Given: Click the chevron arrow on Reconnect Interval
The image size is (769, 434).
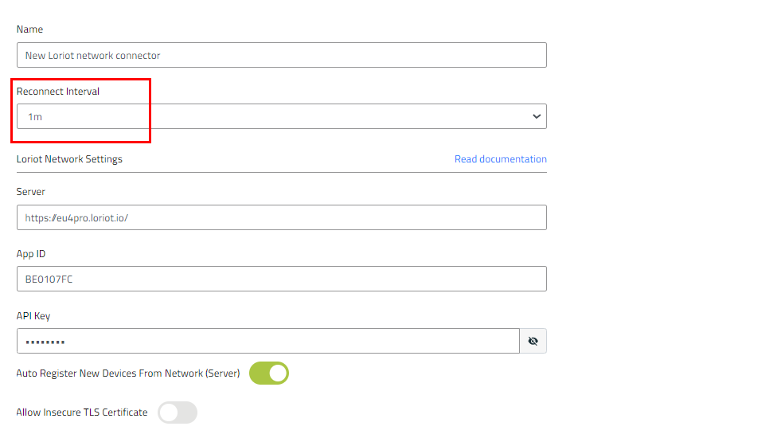Looking at the screenshot, I should pyautogui.click(x=536, y=116).
